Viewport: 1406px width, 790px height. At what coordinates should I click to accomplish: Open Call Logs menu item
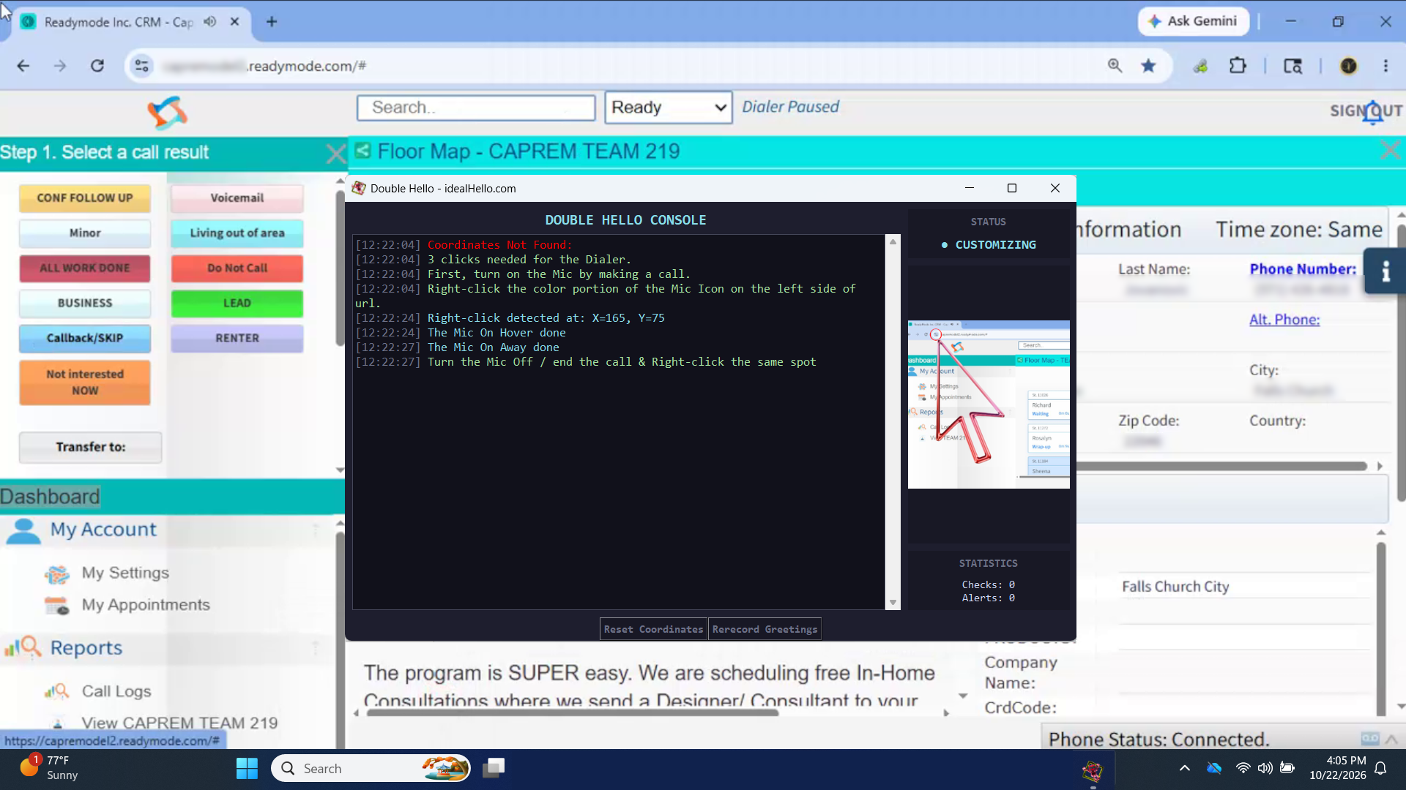pyautogui.click(x=116, y=691)
